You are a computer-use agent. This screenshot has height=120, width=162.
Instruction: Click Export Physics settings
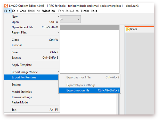(90, 85)
